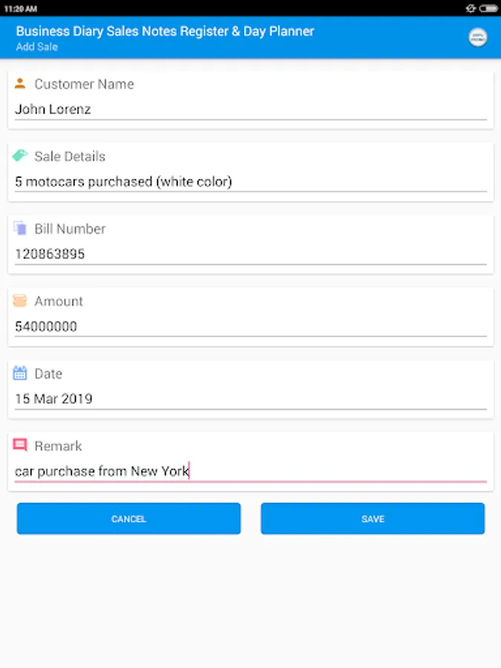Tap the Amount money icon
The height and width of the screenshot is (668, 501).
(19, 301)
